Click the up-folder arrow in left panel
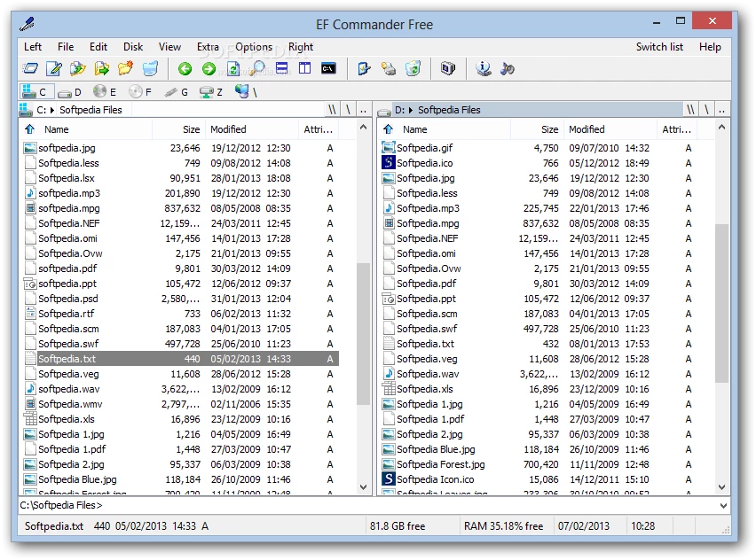 point(30,129)
